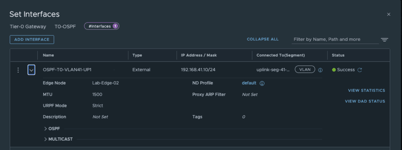The image size is (402, 150).
Task: Click the VLAN segment type badge
Action: 305,70
